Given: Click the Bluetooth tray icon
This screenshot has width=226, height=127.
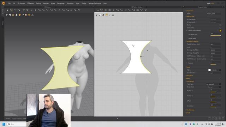Looking at the screenshot, I should (x=186, y=124).
